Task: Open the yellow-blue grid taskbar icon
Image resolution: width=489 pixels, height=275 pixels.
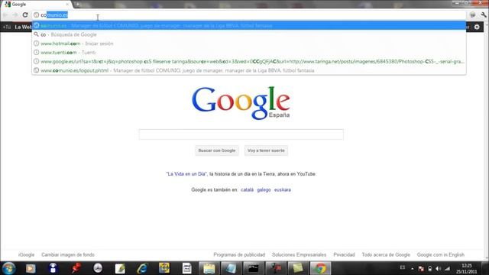Action: coord(164,268)
